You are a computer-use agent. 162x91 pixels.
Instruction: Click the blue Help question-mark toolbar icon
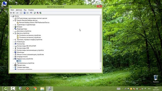click(25, 13)
